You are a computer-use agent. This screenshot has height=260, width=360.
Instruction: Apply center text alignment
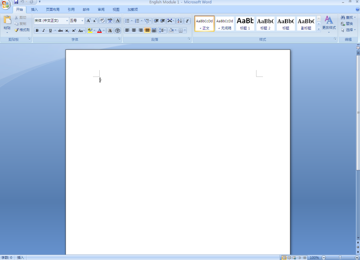coord(134,30)
